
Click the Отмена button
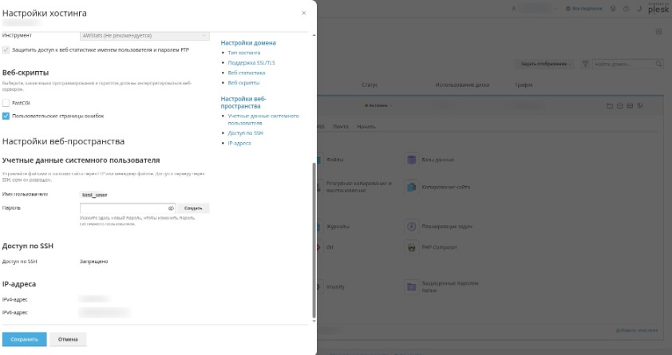coord(68,339)
